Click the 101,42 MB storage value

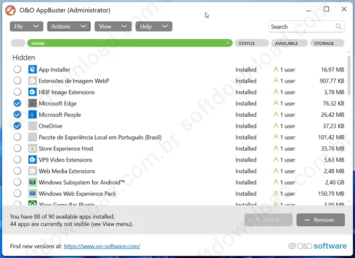tap(331, 137)
